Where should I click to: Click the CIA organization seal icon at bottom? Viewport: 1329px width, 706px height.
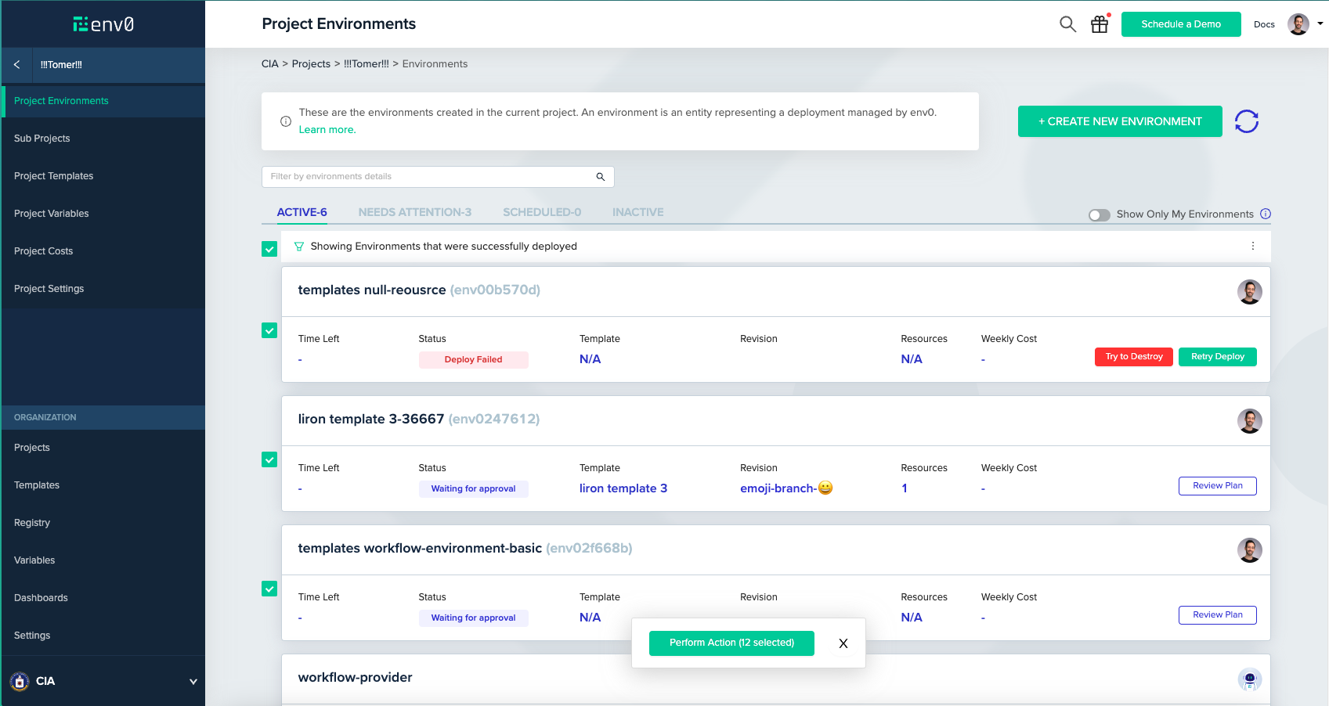pos(19,681)
